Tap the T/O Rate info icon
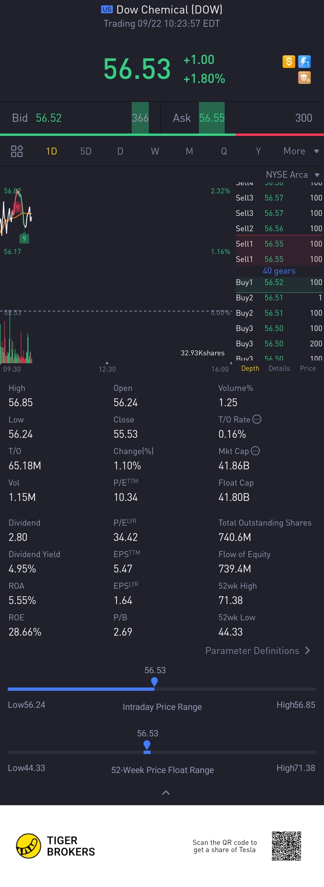The height and width of the screenshot is (887, 324). coord(257,419)
